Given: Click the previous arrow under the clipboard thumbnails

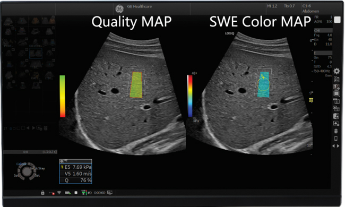Looking at the screenshot, I should point(28,128).
